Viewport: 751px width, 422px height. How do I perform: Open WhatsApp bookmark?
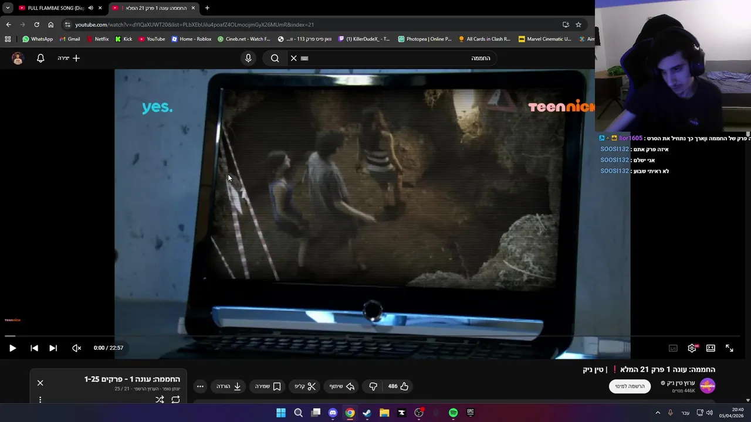[38, 39]
